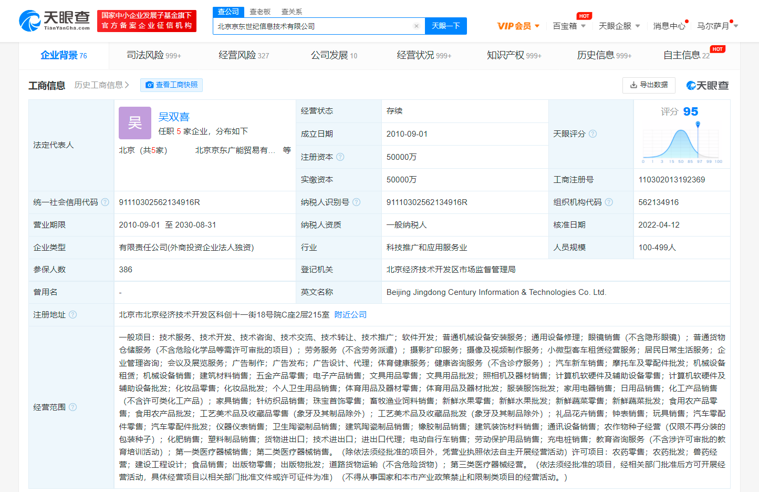Switch to the 查关系 search tab
Image resolution: width=759 pixels, height=492 pixels.
(x=292, y=12)
